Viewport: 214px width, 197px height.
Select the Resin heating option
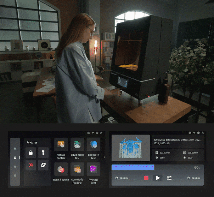coord(61,169)
